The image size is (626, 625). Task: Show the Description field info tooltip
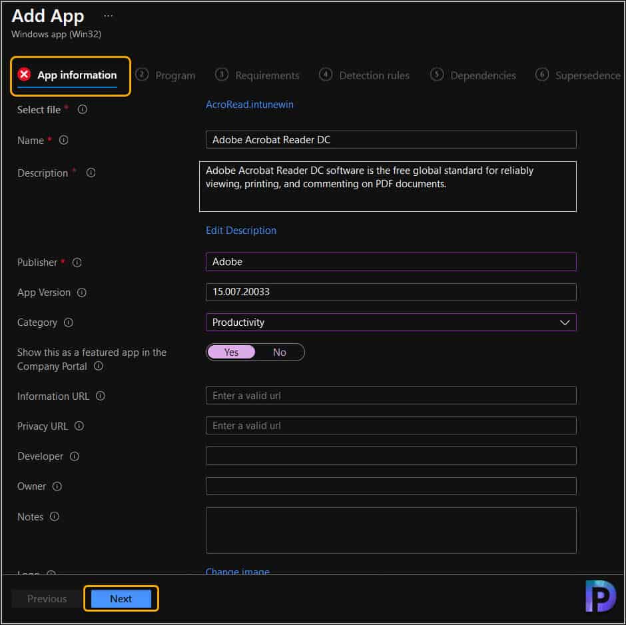click(91, 173)
